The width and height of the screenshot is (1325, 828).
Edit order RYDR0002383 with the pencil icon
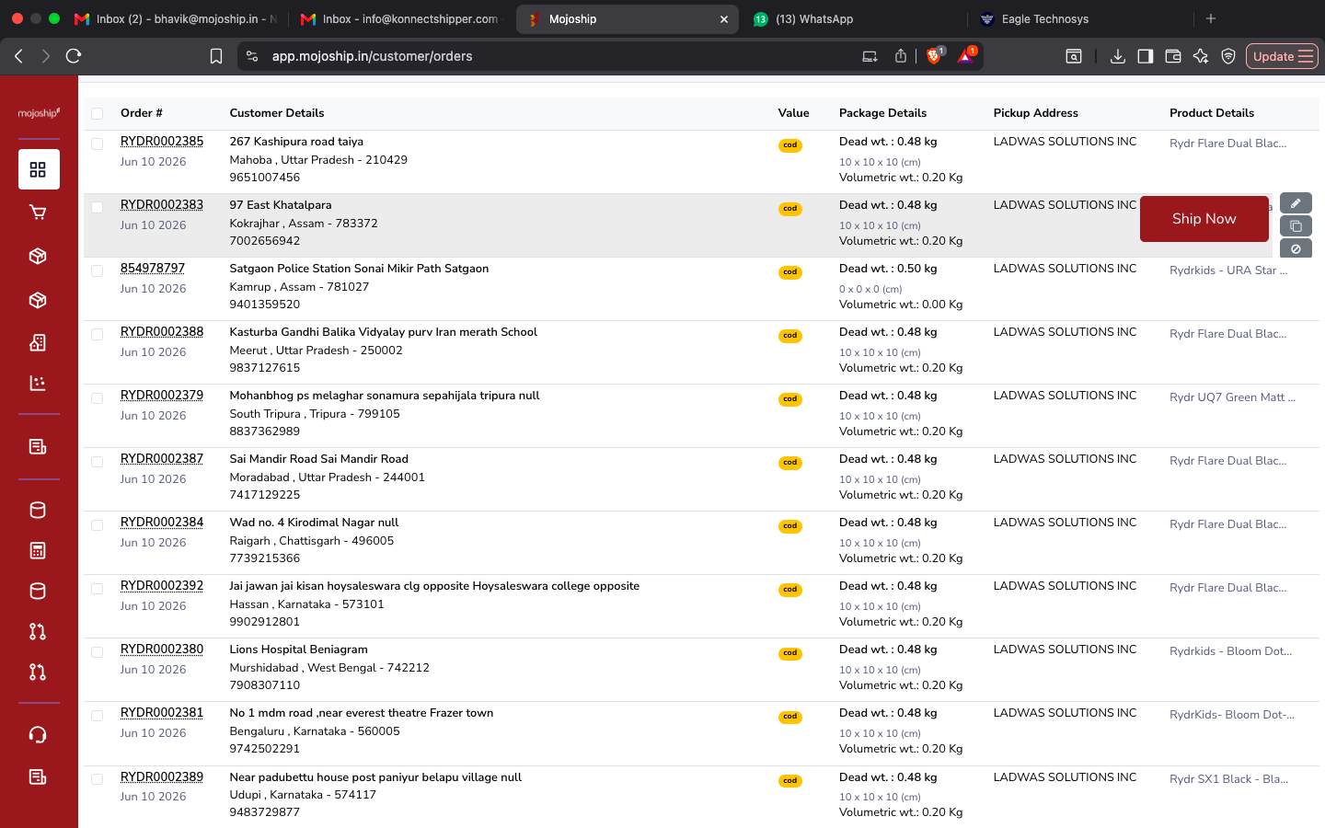click(1296, 203)
